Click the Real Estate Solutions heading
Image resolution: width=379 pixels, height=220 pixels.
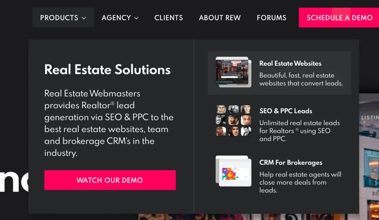(x=107, y=70)
